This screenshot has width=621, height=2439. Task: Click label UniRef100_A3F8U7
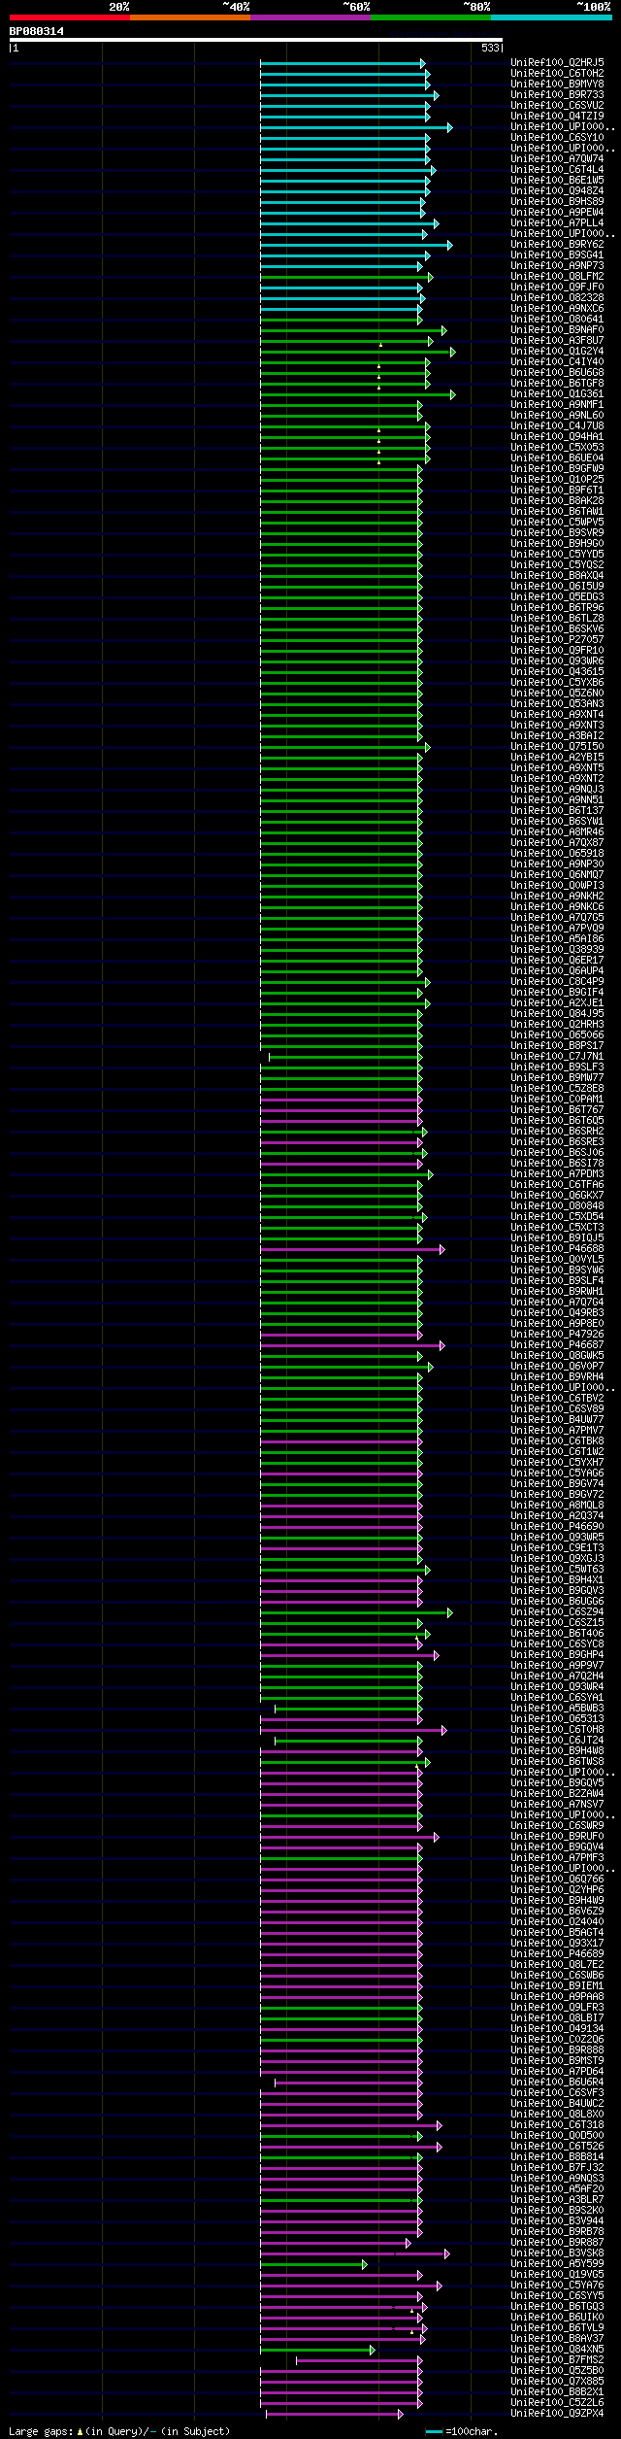[x=557, y=340]
